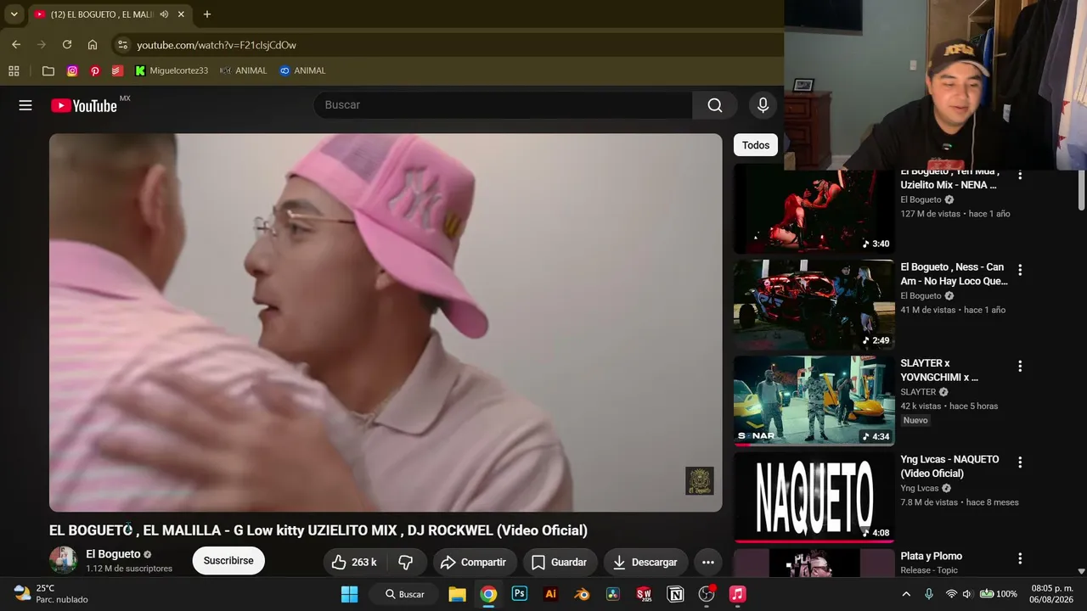The image size is (1087, 611).
Task: Close the YouTube browser tab
Action: [x=181, y=14]
